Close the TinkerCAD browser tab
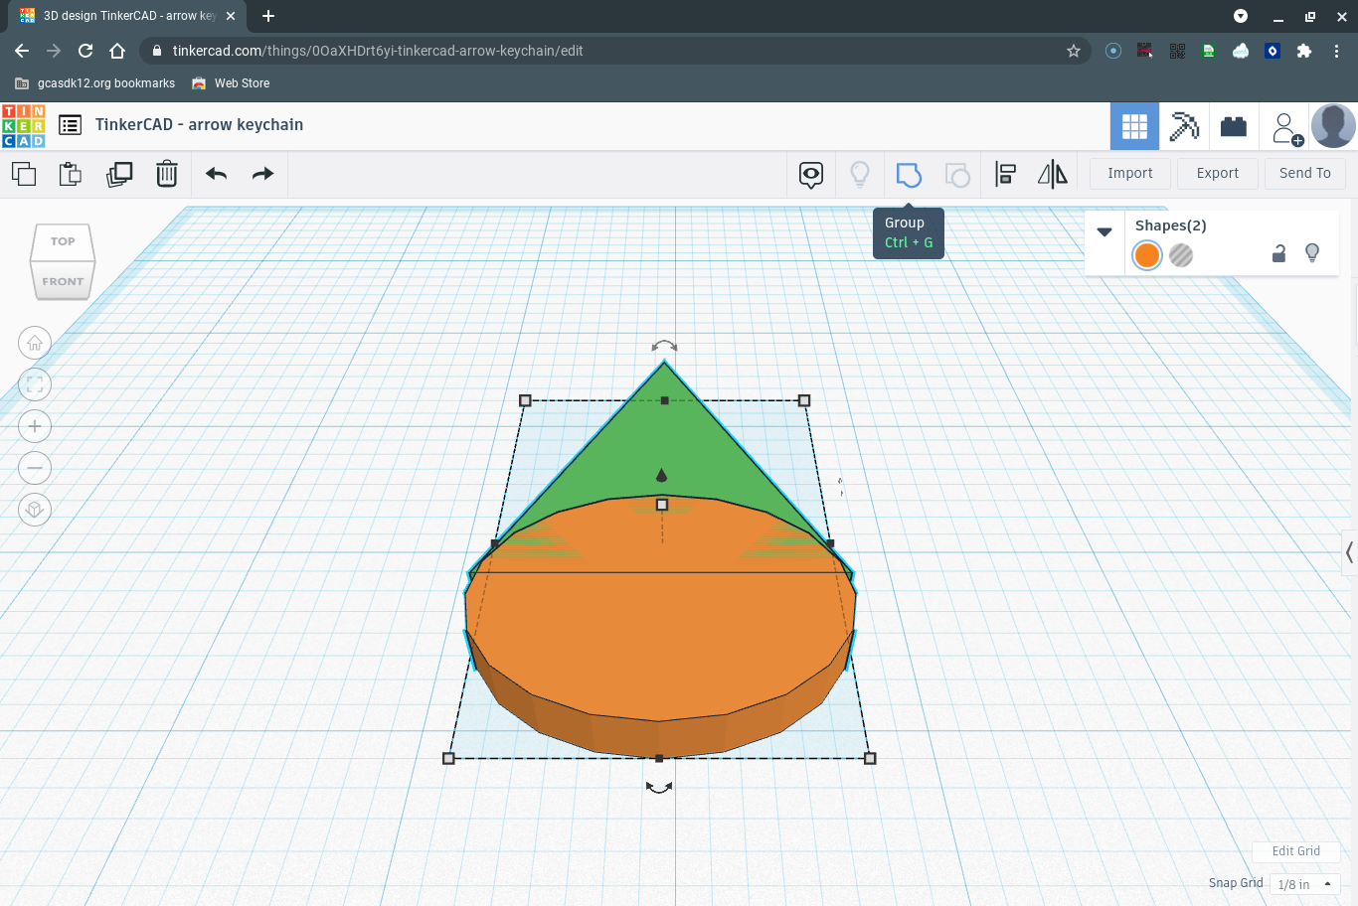This screenshot has height=906, width=1358. 231,16
